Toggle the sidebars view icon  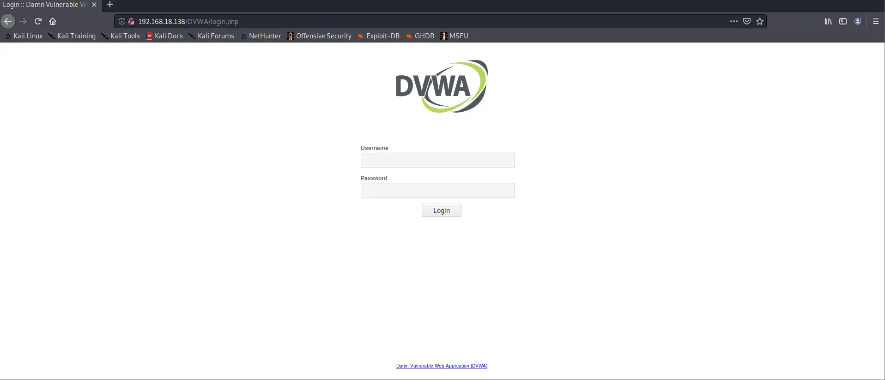click(x=843, y=21)
